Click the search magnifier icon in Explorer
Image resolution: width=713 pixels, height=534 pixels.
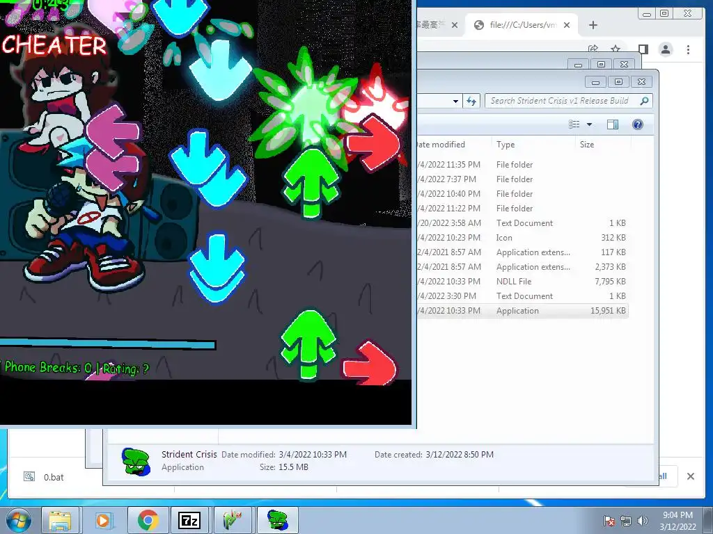(x=644, y=101)
